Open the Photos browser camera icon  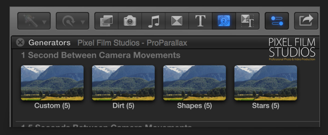130,21
